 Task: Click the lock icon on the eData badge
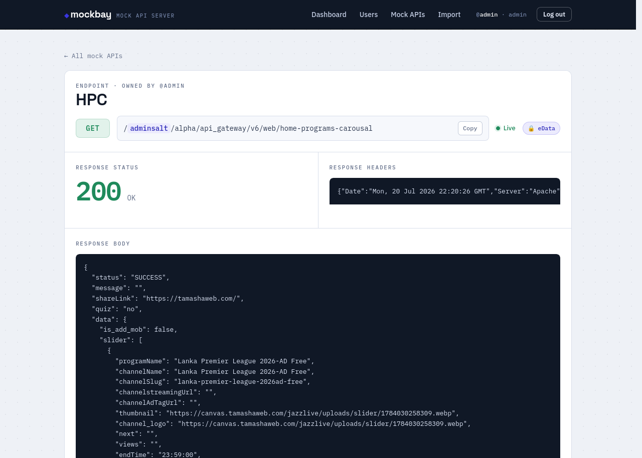pos(531,128)
